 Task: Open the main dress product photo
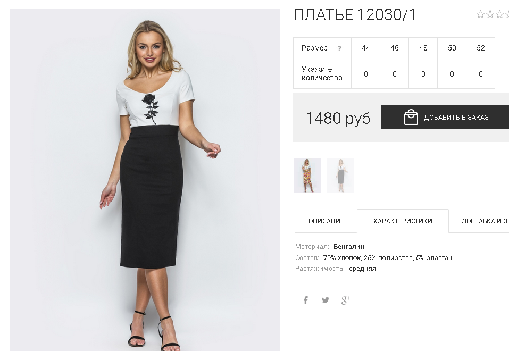pyautogui.click(x=145, y=180)
